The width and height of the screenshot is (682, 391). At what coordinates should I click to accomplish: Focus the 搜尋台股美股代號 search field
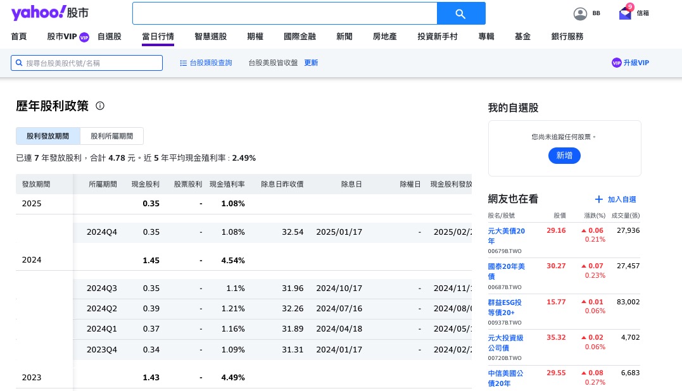87,63
